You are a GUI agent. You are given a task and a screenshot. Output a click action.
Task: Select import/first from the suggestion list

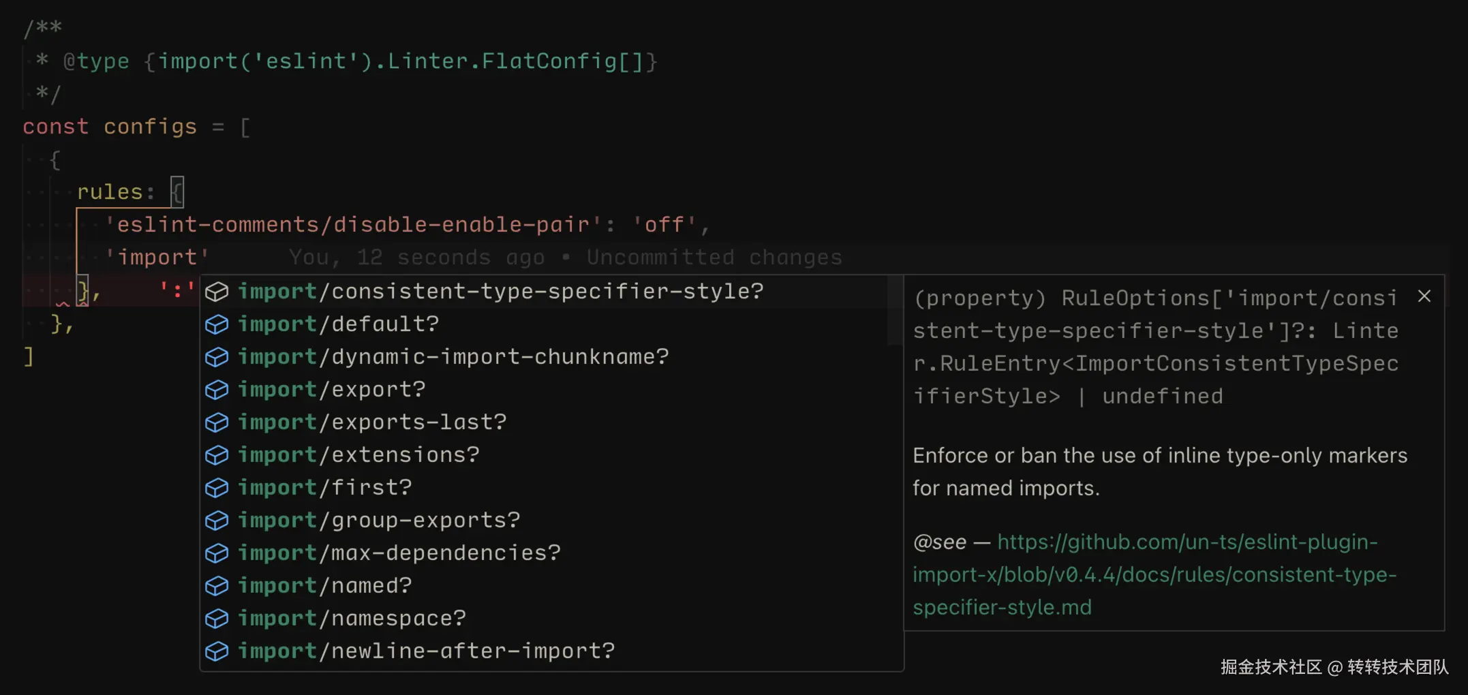click(x=324, y=487)
